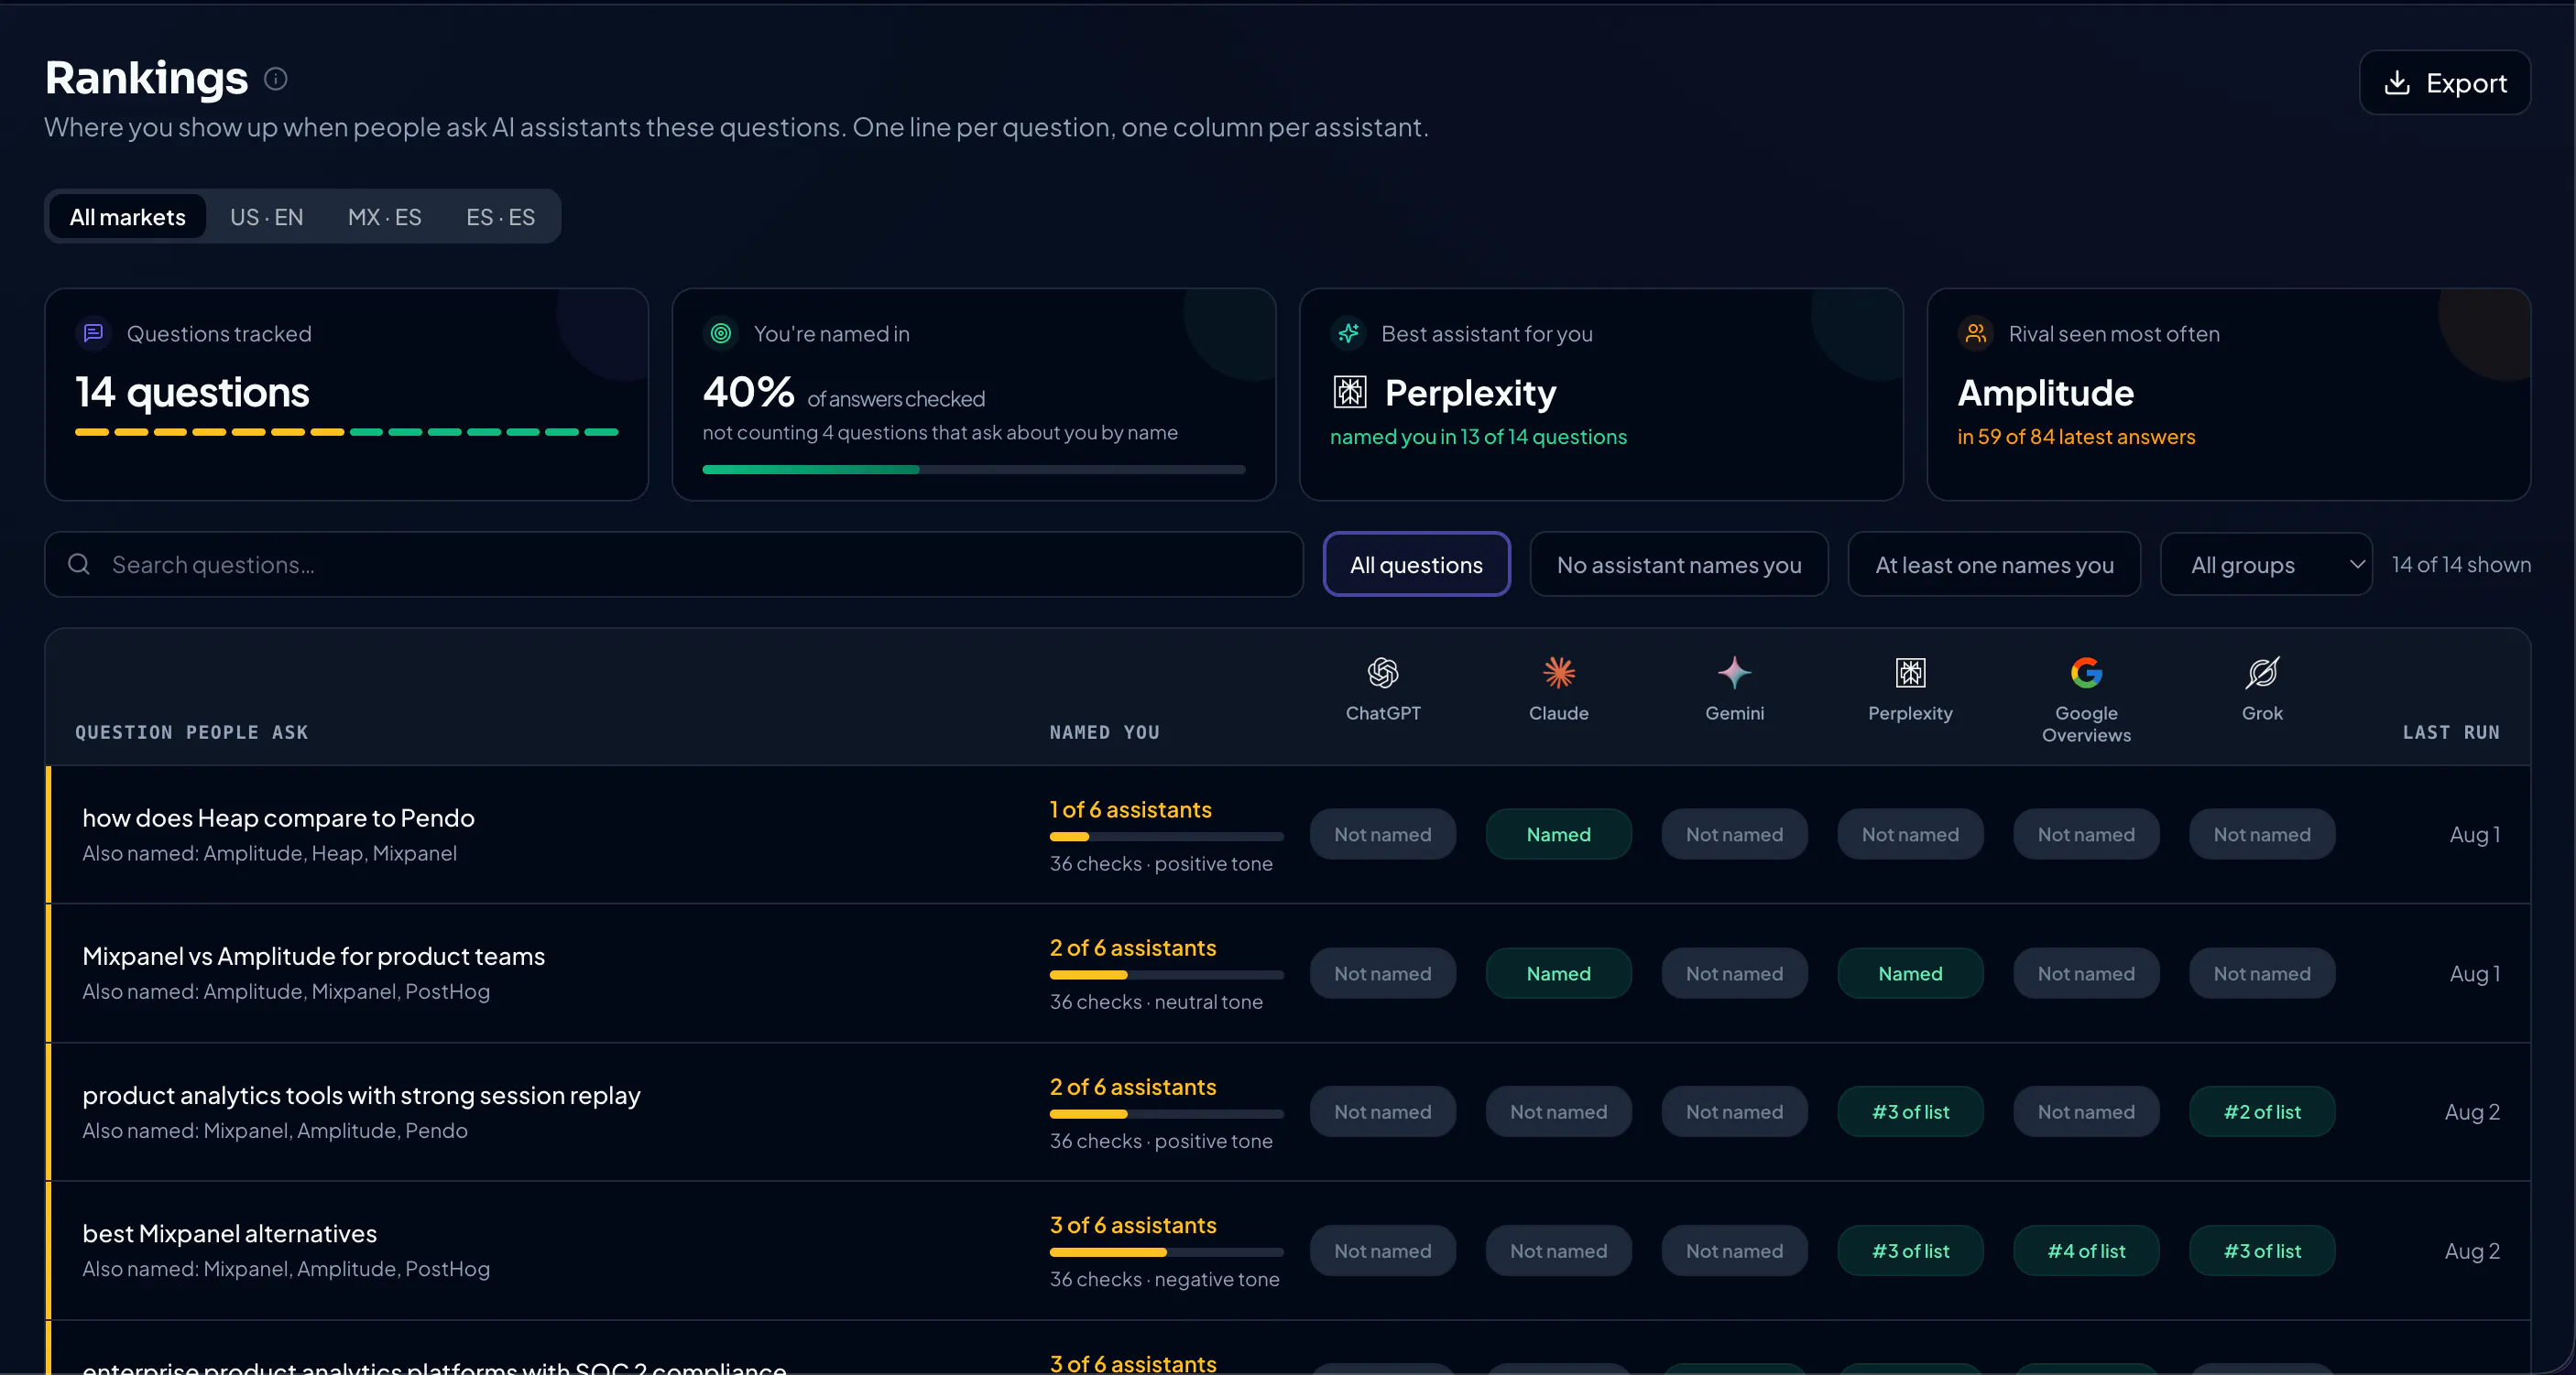Viewport: 2576px width, 1375px height.
Task: Open Mixpanel vs Amplitude for product teams
Action: click(313, 957)
